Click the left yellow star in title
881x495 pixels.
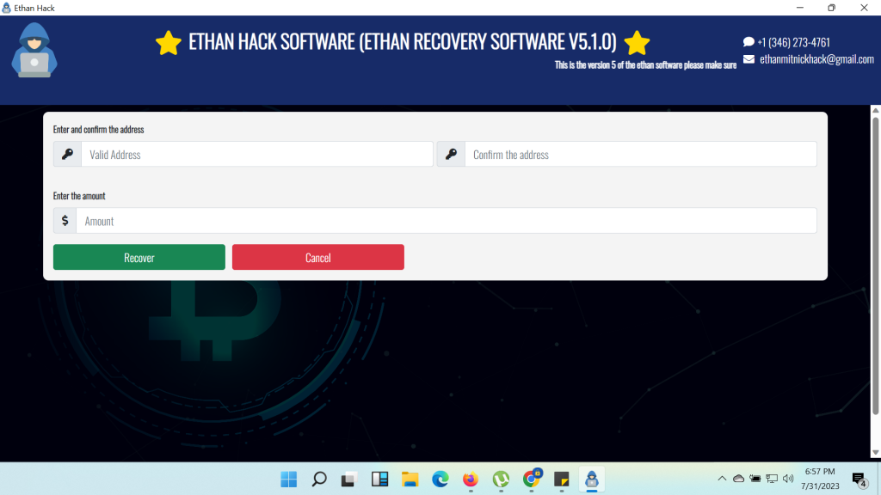tap(169, 43)
